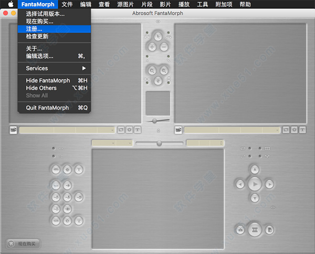Click 现在购买... in the dropdown menu

[x=54, y=22]
